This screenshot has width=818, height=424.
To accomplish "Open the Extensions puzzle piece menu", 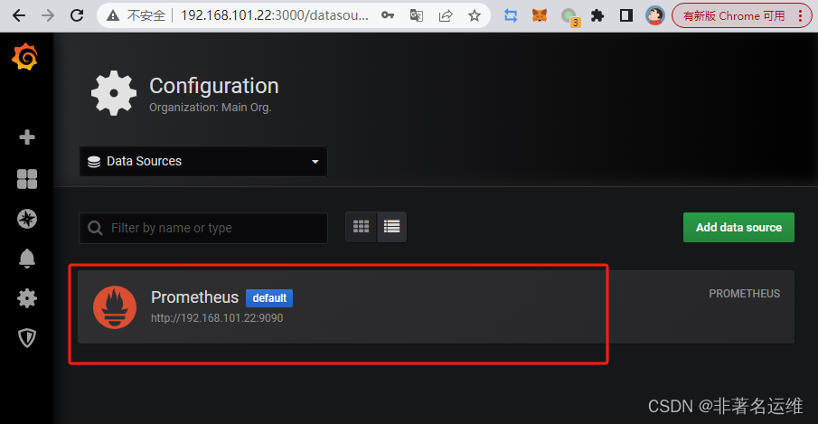I will tap(597, 15).
